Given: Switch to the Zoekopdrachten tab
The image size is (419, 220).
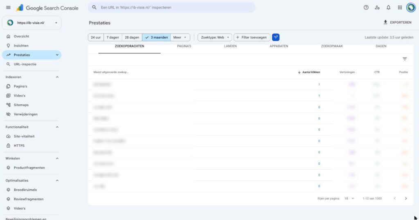Looking at the screenshot, I should [129, 46].
